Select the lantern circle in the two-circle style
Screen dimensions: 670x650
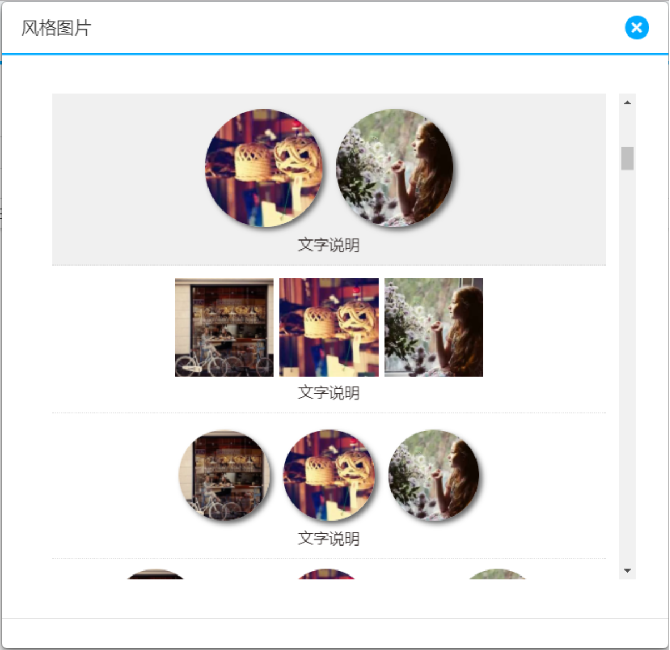(264, 168)
